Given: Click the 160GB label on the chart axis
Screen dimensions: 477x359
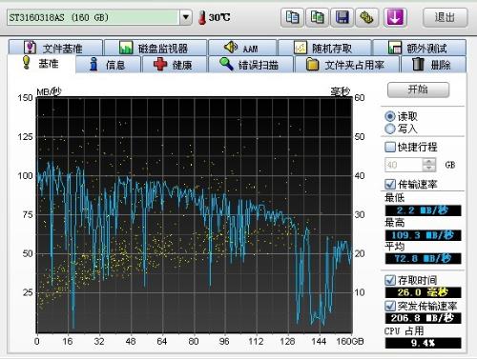Looking at the screenshot, I should pyautogui.click(x=349, y=341).
